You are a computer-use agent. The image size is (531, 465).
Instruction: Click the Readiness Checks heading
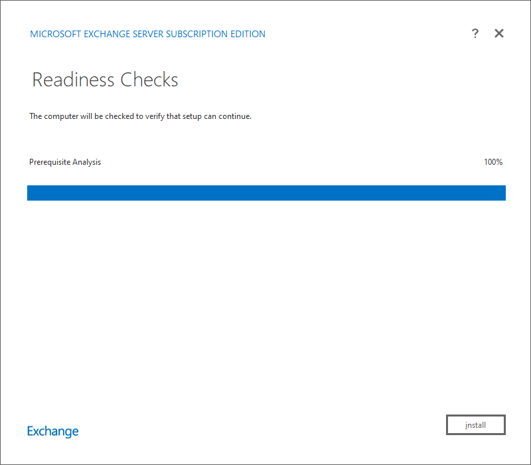105,80
